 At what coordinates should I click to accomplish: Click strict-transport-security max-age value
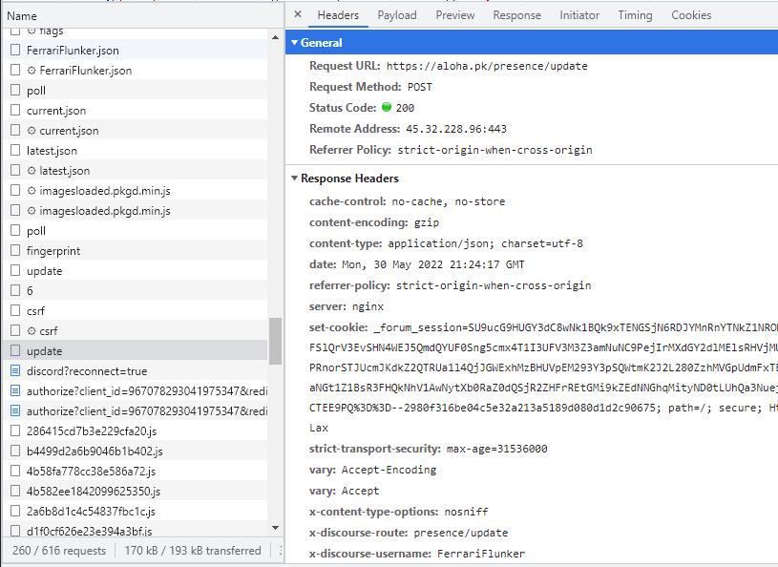496,449
